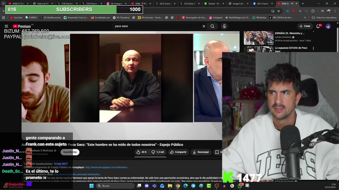Switch to the (12) Dalas tab
The image size is (339, 190).
click(x=190, y=3)
